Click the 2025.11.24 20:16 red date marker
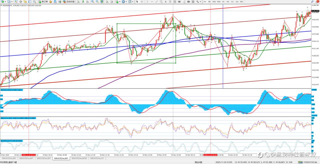 coord(28,155)
